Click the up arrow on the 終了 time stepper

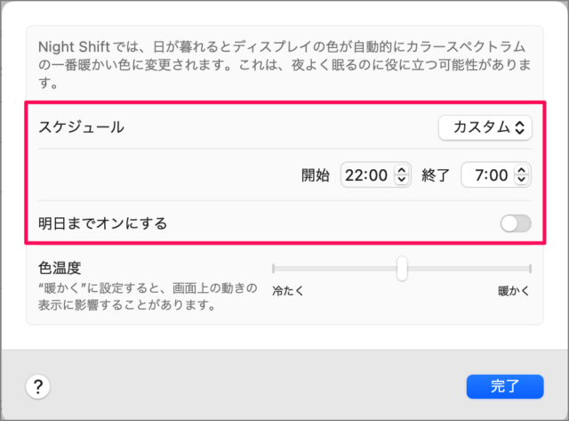(x=522, y=171)
